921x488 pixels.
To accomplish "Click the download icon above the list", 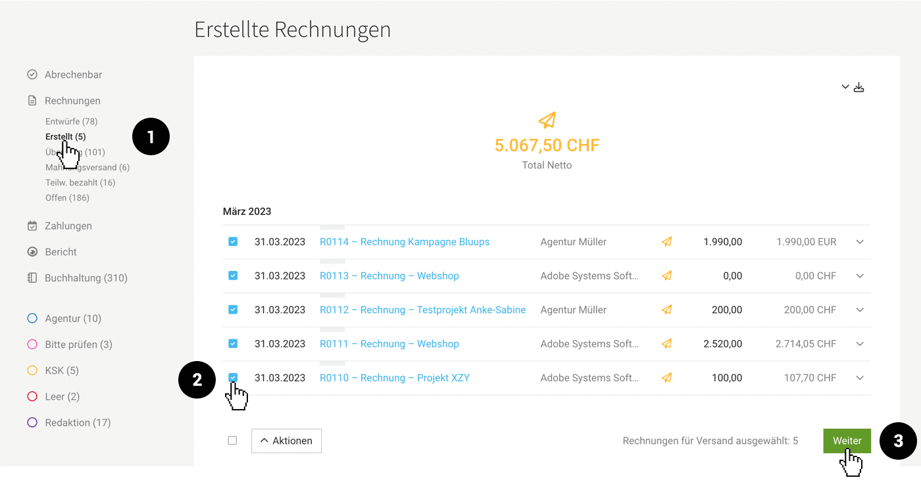I will 859,86.
